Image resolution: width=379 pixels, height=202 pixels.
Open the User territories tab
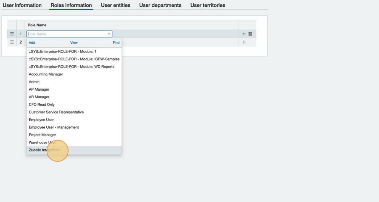tap(208, 5)
